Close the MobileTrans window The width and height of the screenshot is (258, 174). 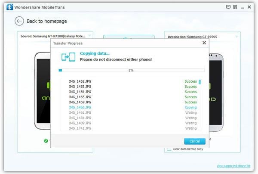point(249,7)
